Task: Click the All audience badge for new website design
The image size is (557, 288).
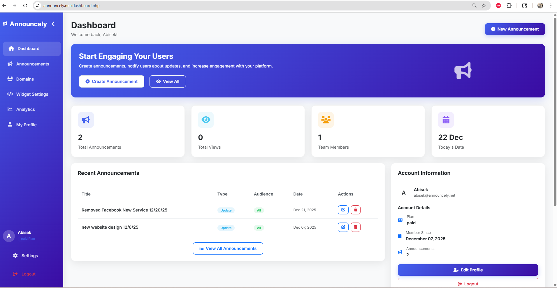Action: 259,228
